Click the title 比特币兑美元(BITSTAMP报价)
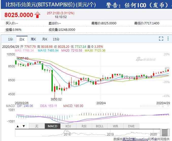This screenshot has height=141, width=172. tap(40, 5)
